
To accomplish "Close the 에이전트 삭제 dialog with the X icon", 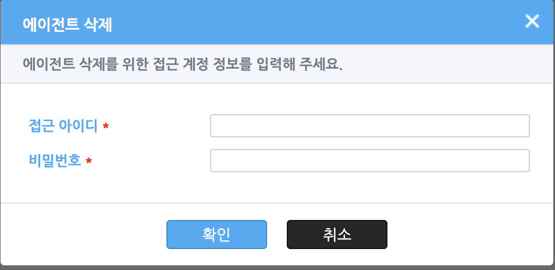I will (x=532, y=21).
